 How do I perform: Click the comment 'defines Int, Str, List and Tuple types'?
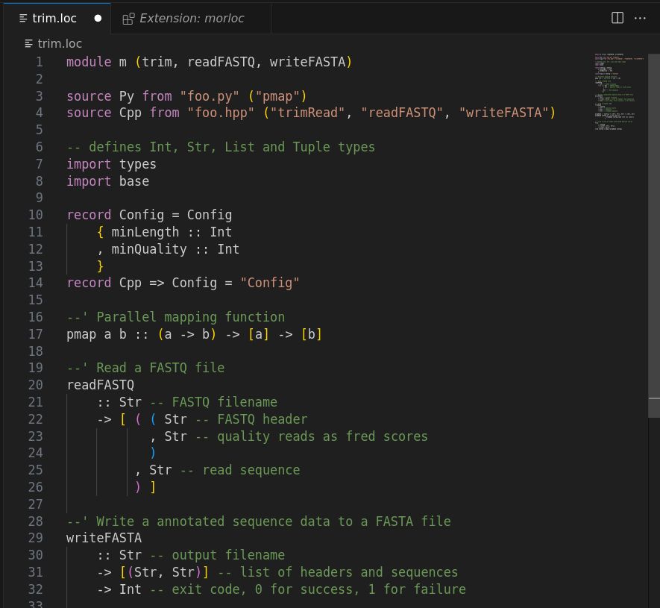pos(231,147)
